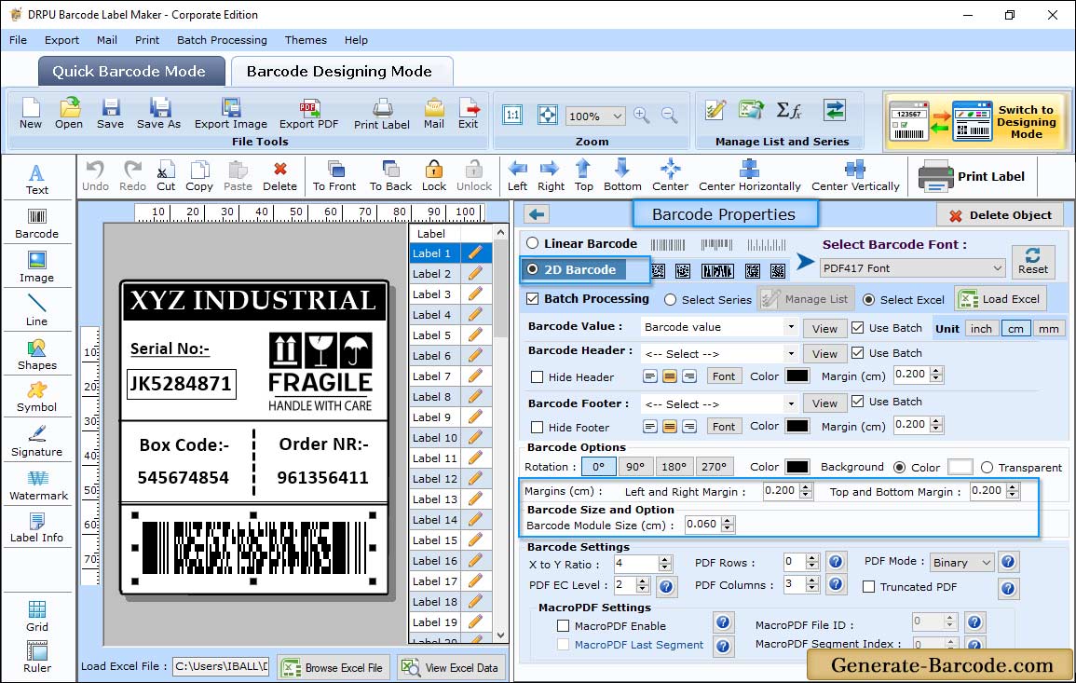This screenshot has width=1076, height=683.
Task: Open the Batch Processing menu
Action: (x=222, y=40)
